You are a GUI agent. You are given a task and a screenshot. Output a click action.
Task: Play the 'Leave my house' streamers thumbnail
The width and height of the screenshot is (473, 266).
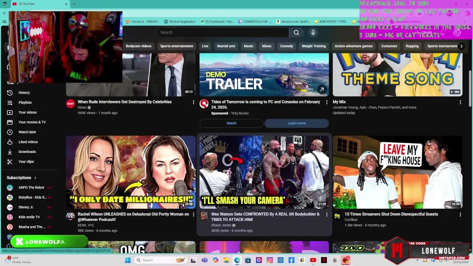click(x=398, y=172)
